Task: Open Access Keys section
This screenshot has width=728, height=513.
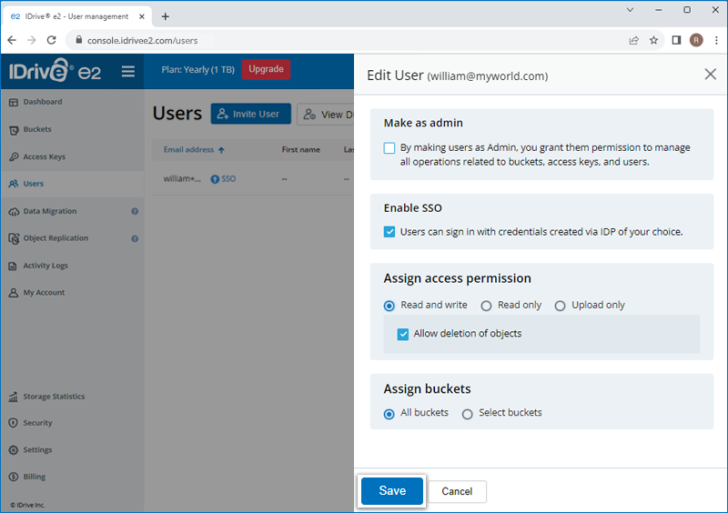Action: point(44,156)
